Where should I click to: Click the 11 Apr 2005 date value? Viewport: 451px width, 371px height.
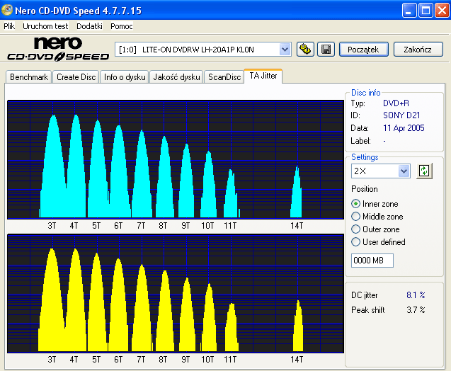[x=404, y=128]
